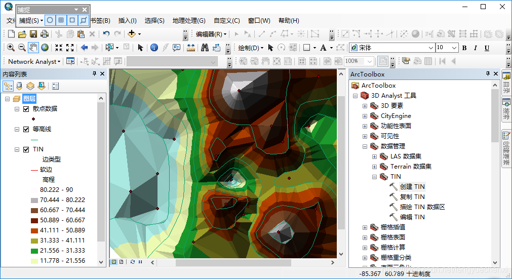Open the font size 10 dropdown

coord(454,48)
